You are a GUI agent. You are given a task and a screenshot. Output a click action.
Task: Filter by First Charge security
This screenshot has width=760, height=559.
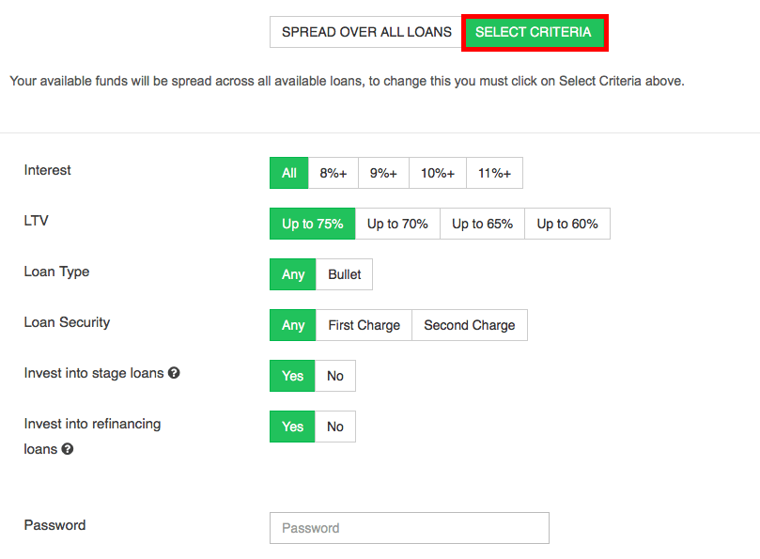tap(364, 325)
